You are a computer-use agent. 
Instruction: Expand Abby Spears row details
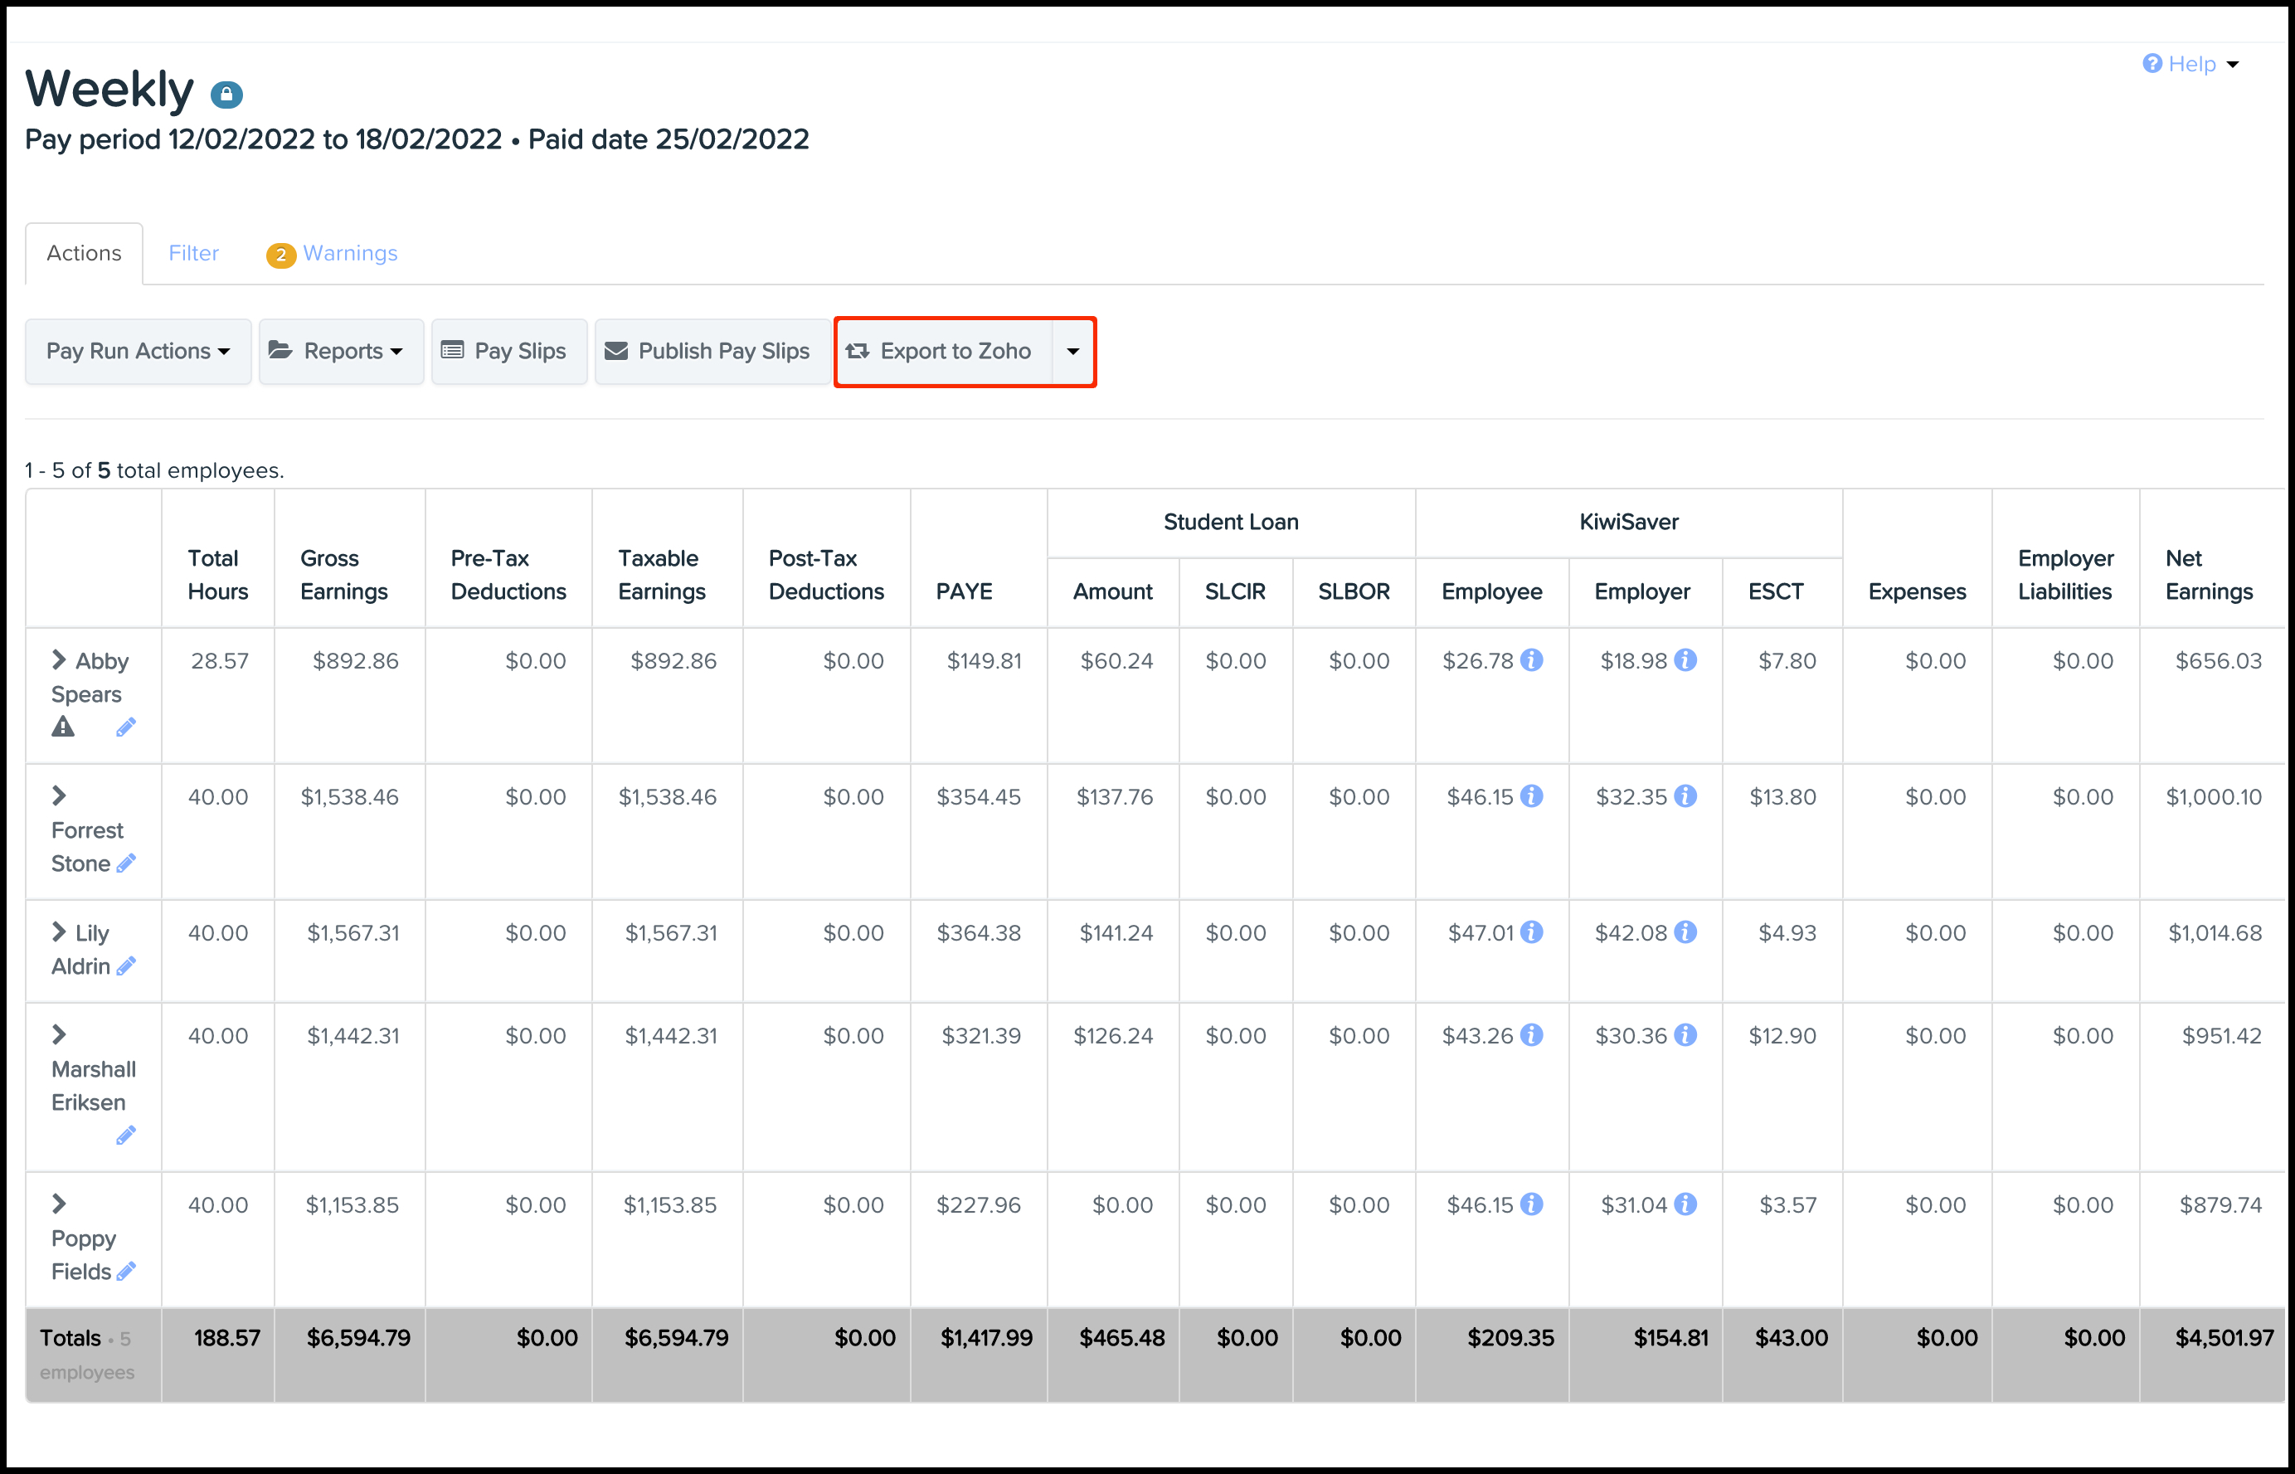[x=60, y=660]
